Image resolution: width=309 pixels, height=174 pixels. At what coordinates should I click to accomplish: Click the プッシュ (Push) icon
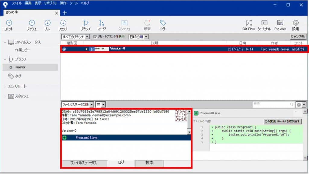click(x=32, y=25)
